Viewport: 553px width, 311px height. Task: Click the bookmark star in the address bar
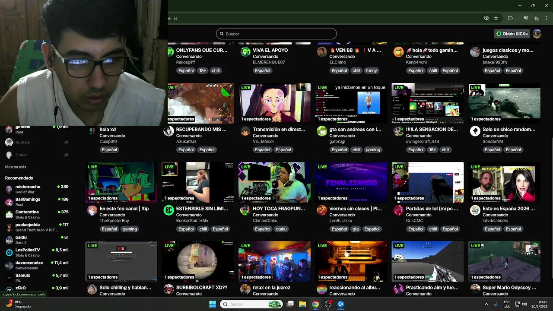tap(496, 18)
